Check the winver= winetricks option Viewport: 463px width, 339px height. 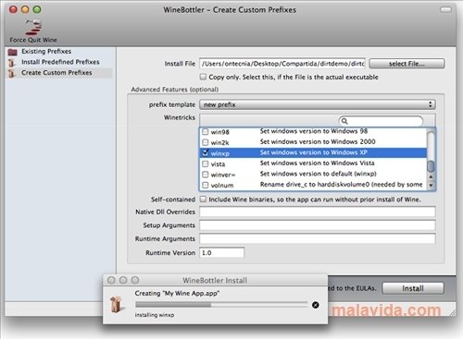[x=206, y=175]
